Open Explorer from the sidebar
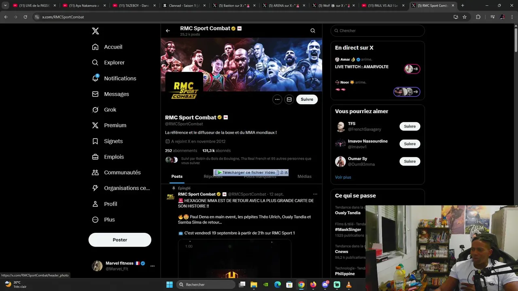Viewport: 518px width, 291px height. [108, 63]
